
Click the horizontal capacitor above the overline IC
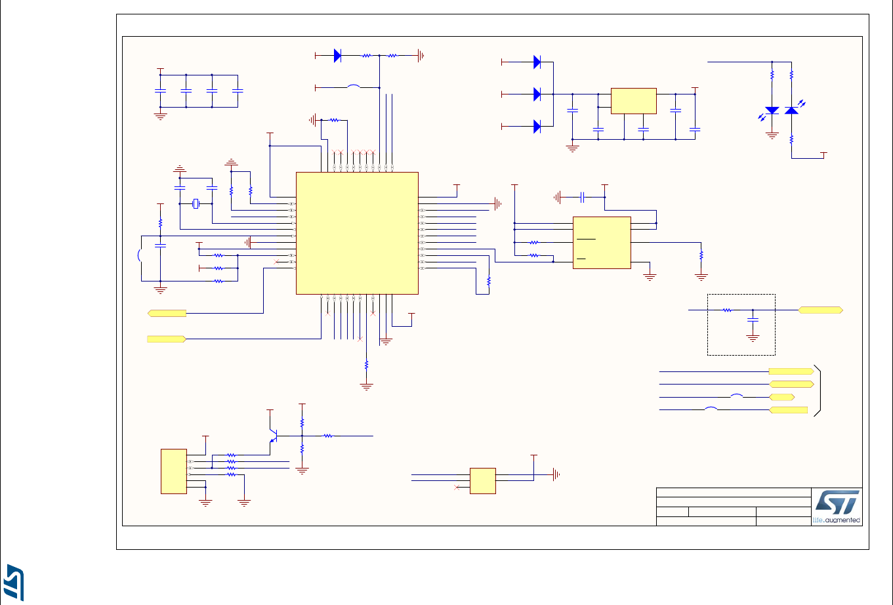pyautogui.click(x=583, y=196)
